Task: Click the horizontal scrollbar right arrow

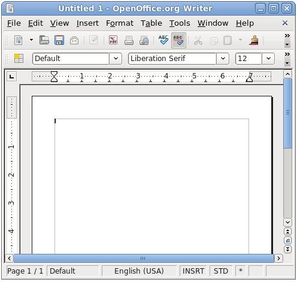Action: 278,258
